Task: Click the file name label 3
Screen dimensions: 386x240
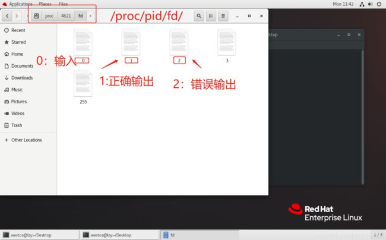Action: [x=227, y=61]
